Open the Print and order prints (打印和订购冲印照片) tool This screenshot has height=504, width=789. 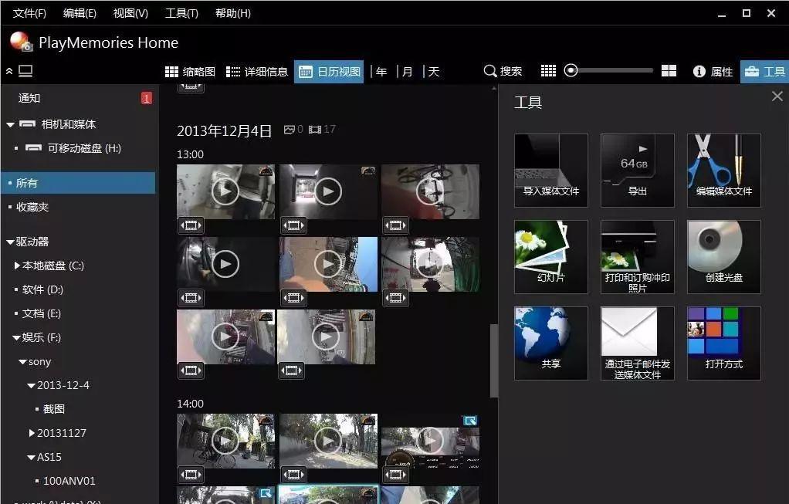click(638, 257)
